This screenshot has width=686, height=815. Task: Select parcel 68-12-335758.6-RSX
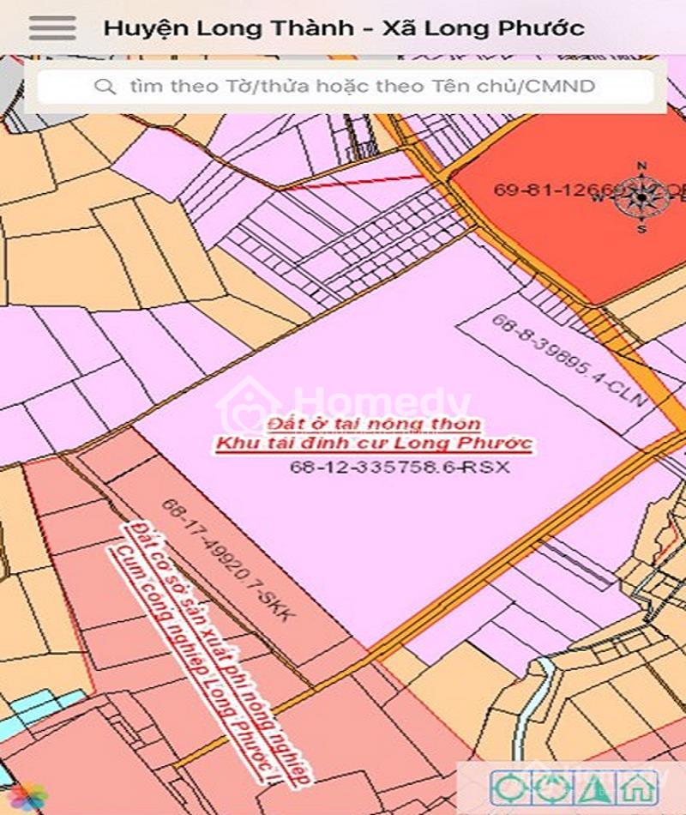click(x=399, y=466)
